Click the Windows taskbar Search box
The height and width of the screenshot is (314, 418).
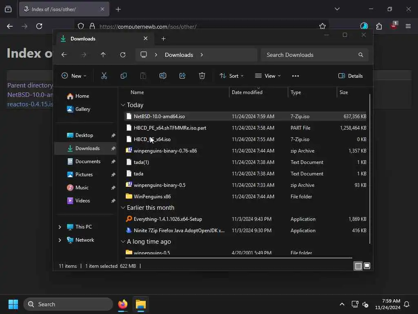[x=68, y=304]
